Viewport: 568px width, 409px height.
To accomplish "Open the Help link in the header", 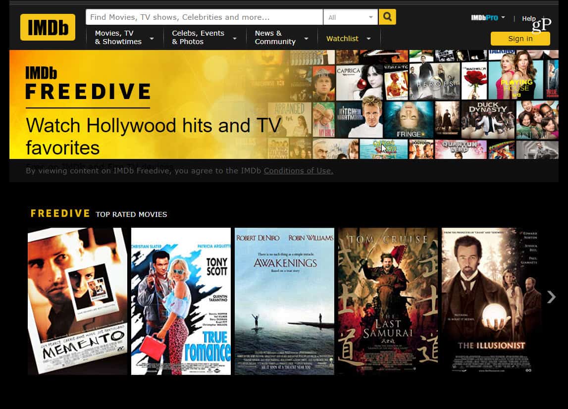I will click(529, 18).
